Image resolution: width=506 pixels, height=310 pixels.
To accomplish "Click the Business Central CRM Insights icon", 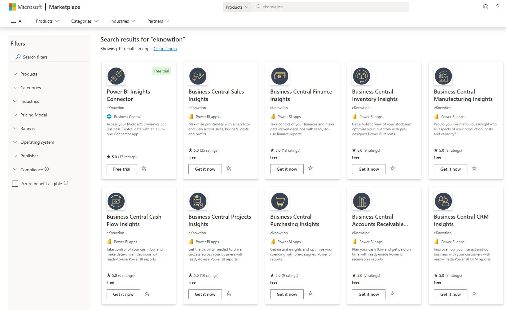I will tap(443, 201).
